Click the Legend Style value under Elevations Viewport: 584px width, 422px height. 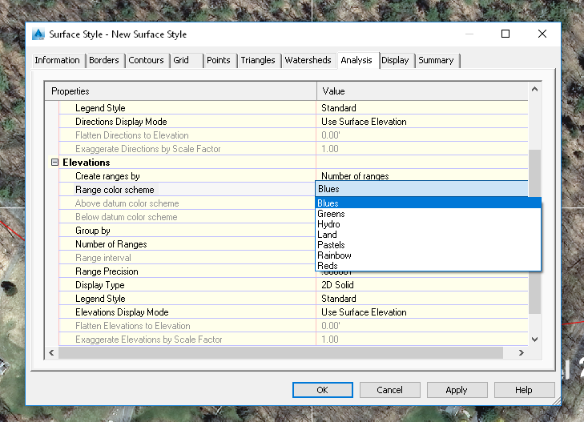tap(339, 299)
